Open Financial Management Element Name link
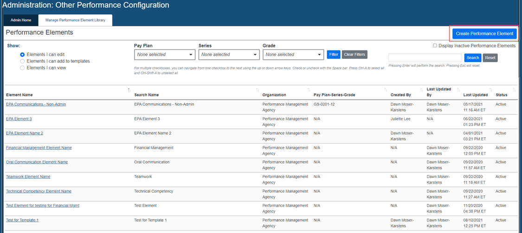522x233 pixels. tap(39, 148)
